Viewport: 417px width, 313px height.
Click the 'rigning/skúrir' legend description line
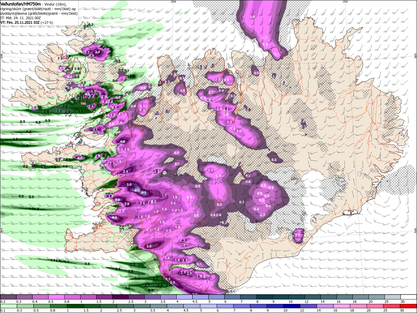tap(38, 8)
